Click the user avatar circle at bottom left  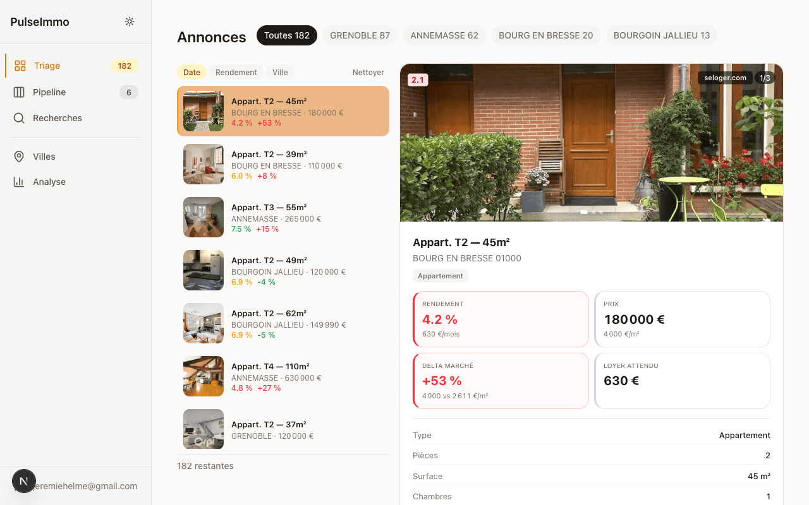(x=24, y=480)
